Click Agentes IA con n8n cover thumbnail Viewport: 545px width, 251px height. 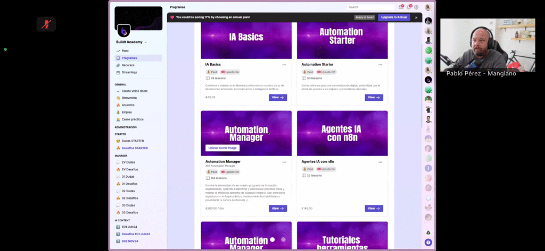[342, 134]
